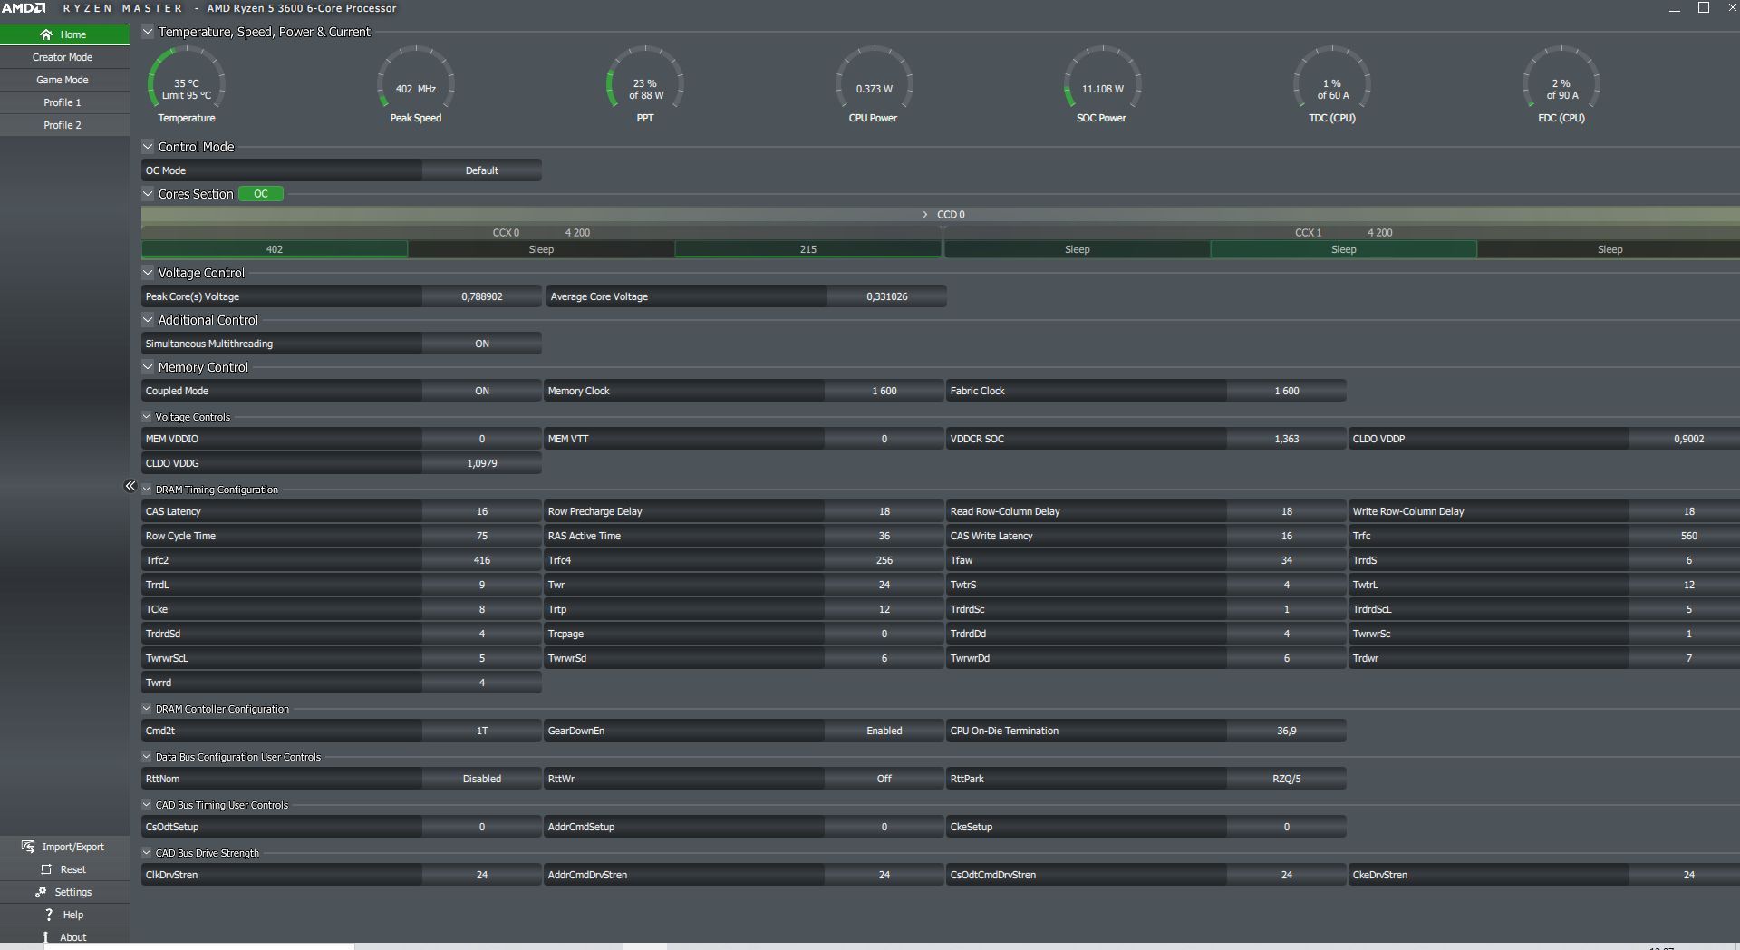Toggle GearDownEn Enabled value
The image size is (1740, 950).
(884, 731)
